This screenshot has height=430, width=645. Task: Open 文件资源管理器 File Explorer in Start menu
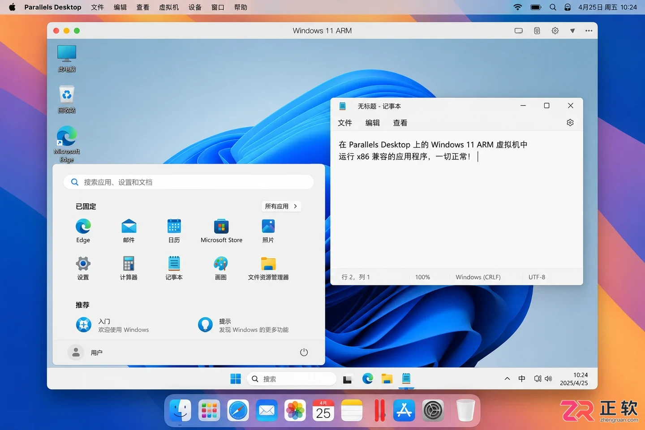[268, 268]
